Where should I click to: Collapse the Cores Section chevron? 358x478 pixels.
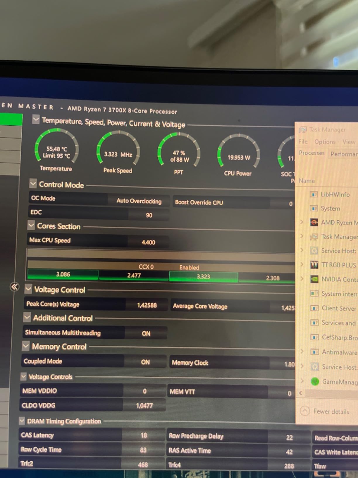tap(31, 225)
